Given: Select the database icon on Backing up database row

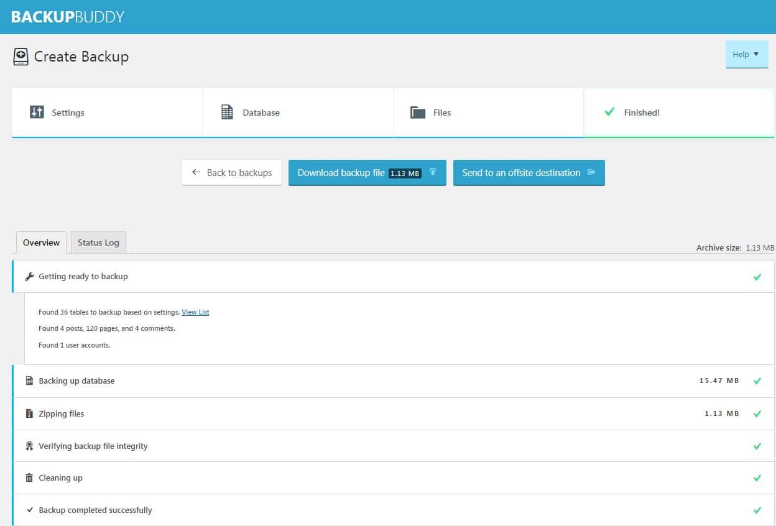Looking at the screenshot, I should coord(29,380).
